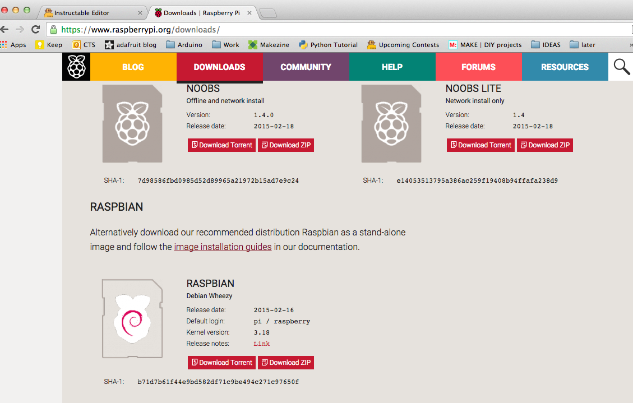
Task: Open the RESOURCES section
Action: point(565,67)
